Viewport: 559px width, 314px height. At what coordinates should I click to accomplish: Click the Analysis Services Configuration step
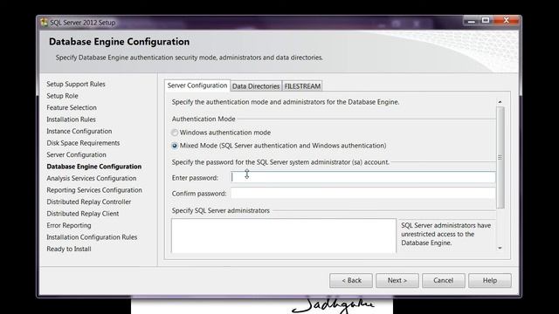92,178
